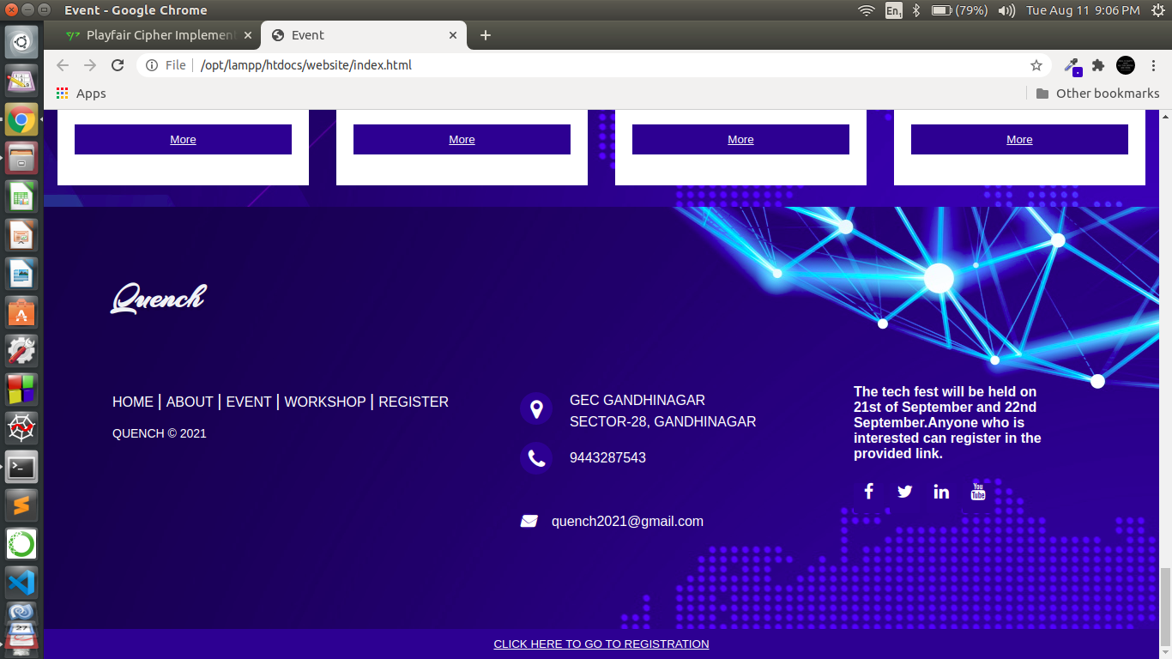1172x659 pixels.
Task: Click the browser forward arrow
Action: pyautogui.click(x=90, y=65)
